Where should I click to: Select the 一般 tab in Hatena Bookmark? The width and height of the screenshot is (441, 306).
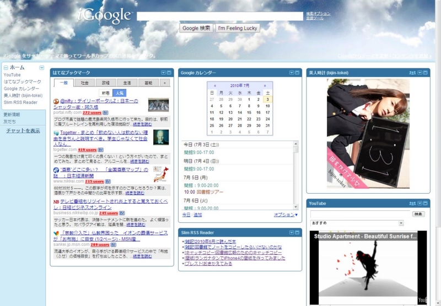click(x=64, y=83)
